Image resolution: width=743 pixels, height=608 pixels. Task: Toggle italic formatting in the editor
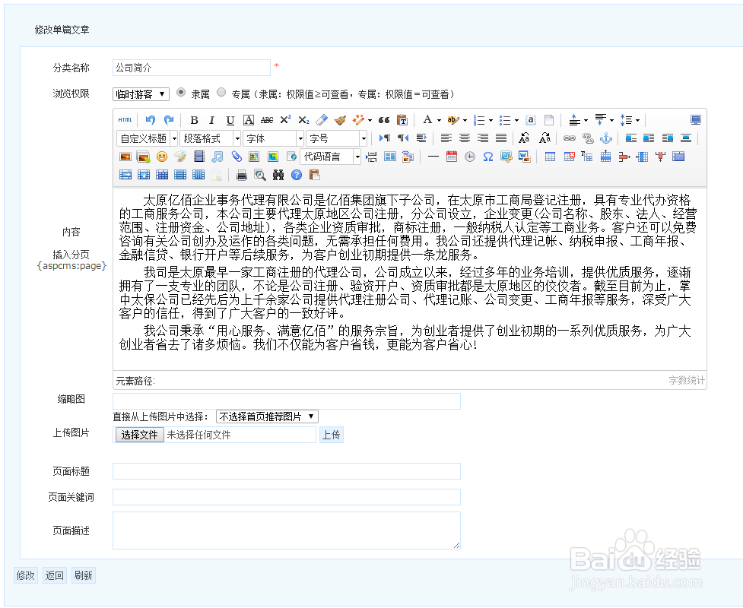click(x=211, y=120)
